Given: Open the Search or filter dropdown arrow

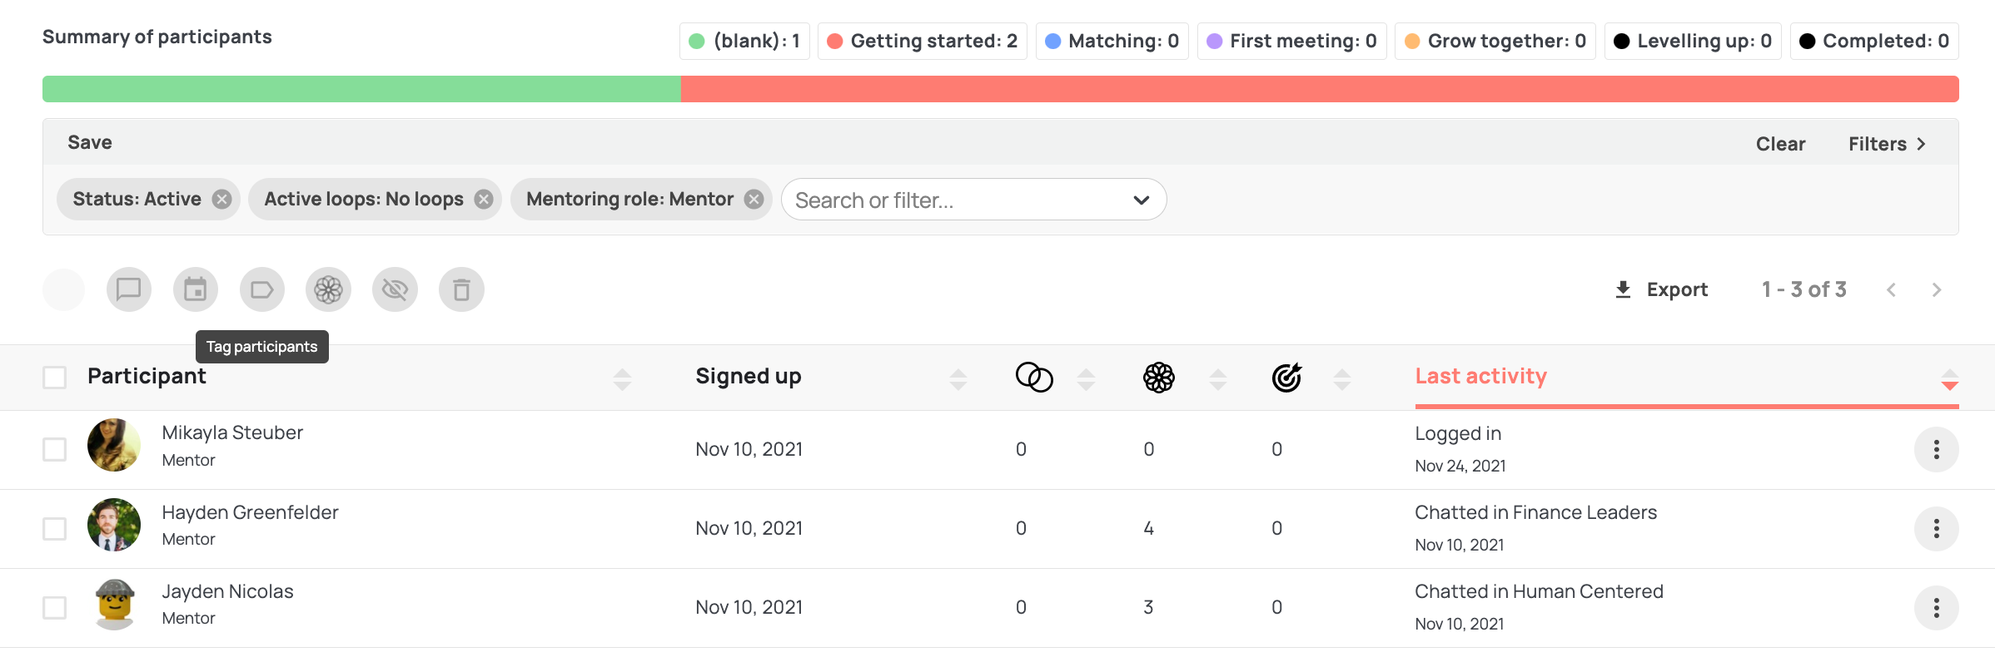Looking at the screenshot, I should click(x=1142, y=200).
